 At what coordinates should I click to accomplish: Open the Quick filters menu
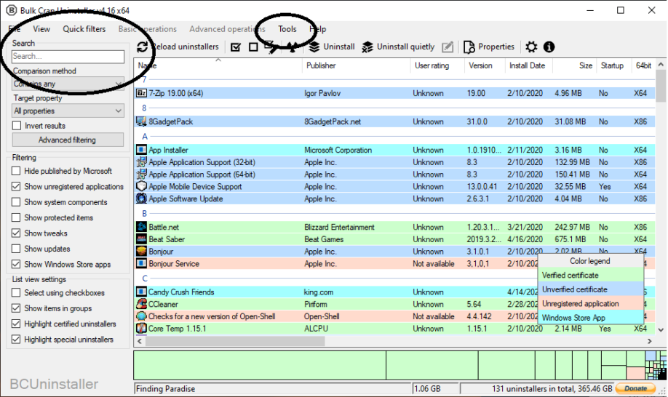(84, 29)
